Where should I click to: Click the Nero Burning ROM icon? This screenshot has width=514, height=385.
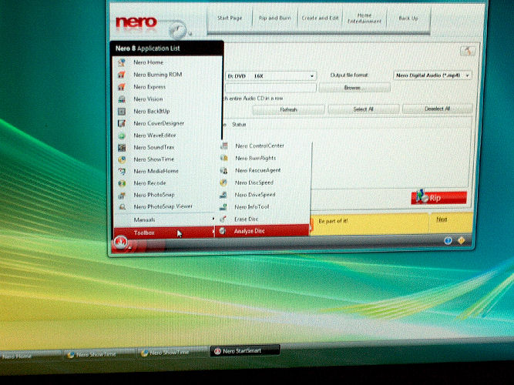122,75
